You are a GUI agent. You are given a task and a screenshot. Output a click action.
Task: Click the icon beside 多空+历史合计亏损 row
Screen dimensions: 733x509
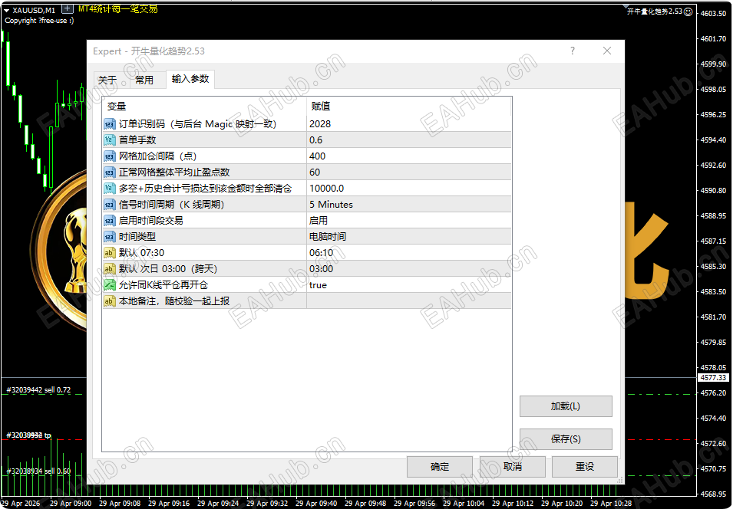click(x=110, y=189)
